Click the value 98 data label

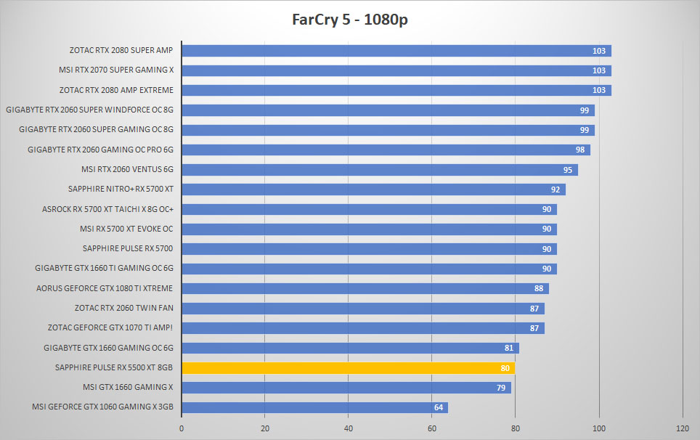pos(580,150)
